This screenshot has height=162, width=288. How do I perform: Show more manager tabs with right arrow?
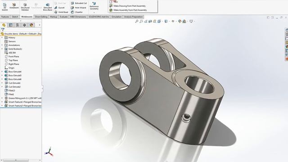[x=39, y=25]
